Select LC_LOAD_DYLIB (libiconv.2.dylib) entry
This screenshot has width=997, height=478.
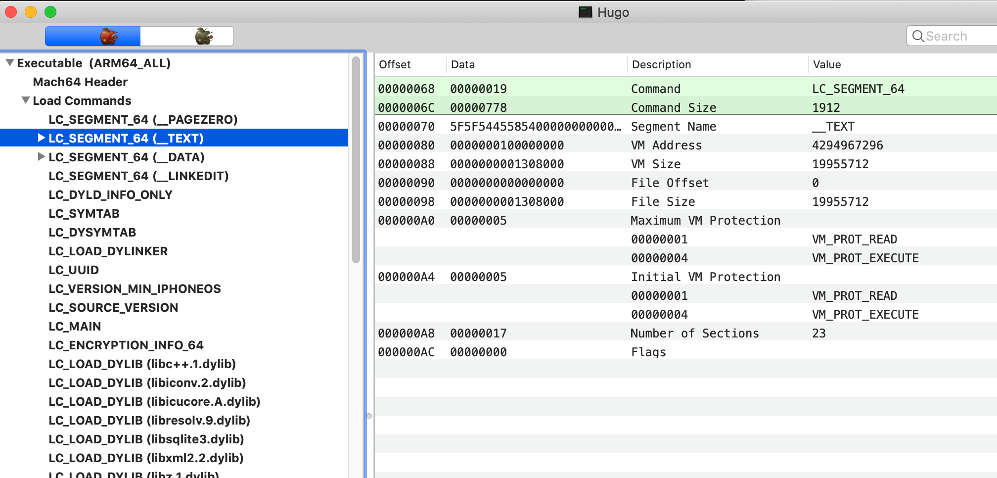[147, 383]
